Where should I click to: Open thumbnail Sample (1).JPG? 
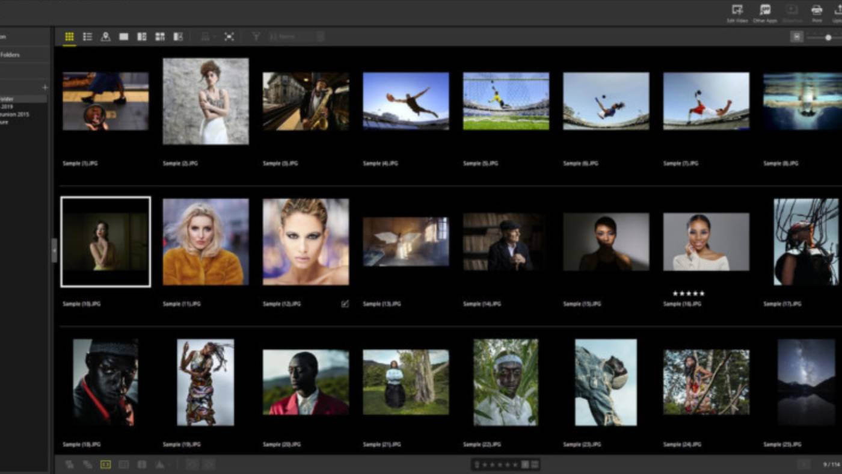(105, 101)
